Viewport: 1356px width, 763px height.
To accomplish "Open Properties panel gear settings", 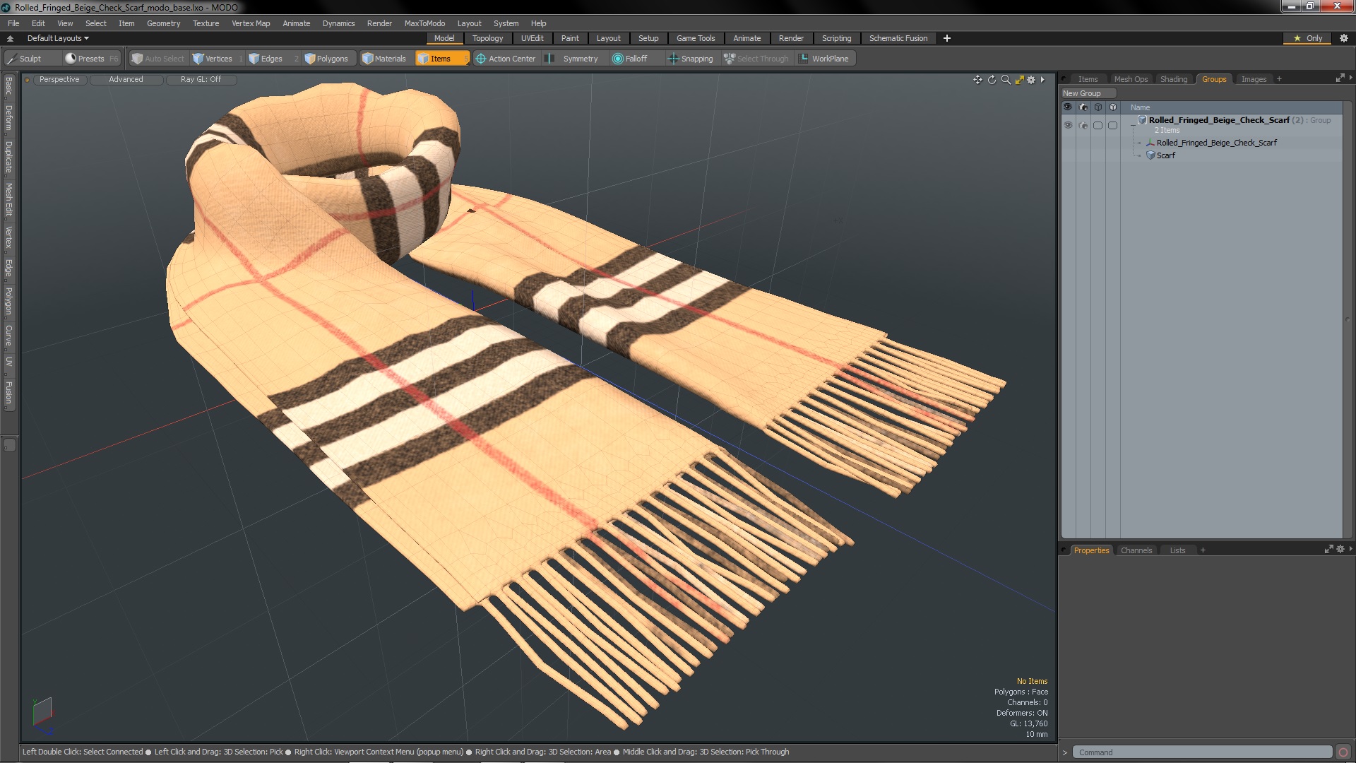I will [x=1340, y=549].
